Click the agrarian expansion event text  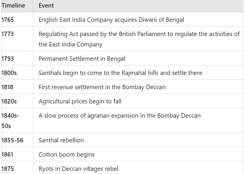[x=120, y=116]
